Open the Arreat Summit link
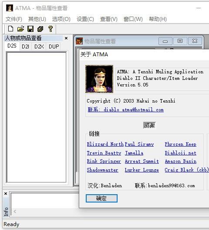This screenshot has height=230, width=209. click(x=142, y=161)
